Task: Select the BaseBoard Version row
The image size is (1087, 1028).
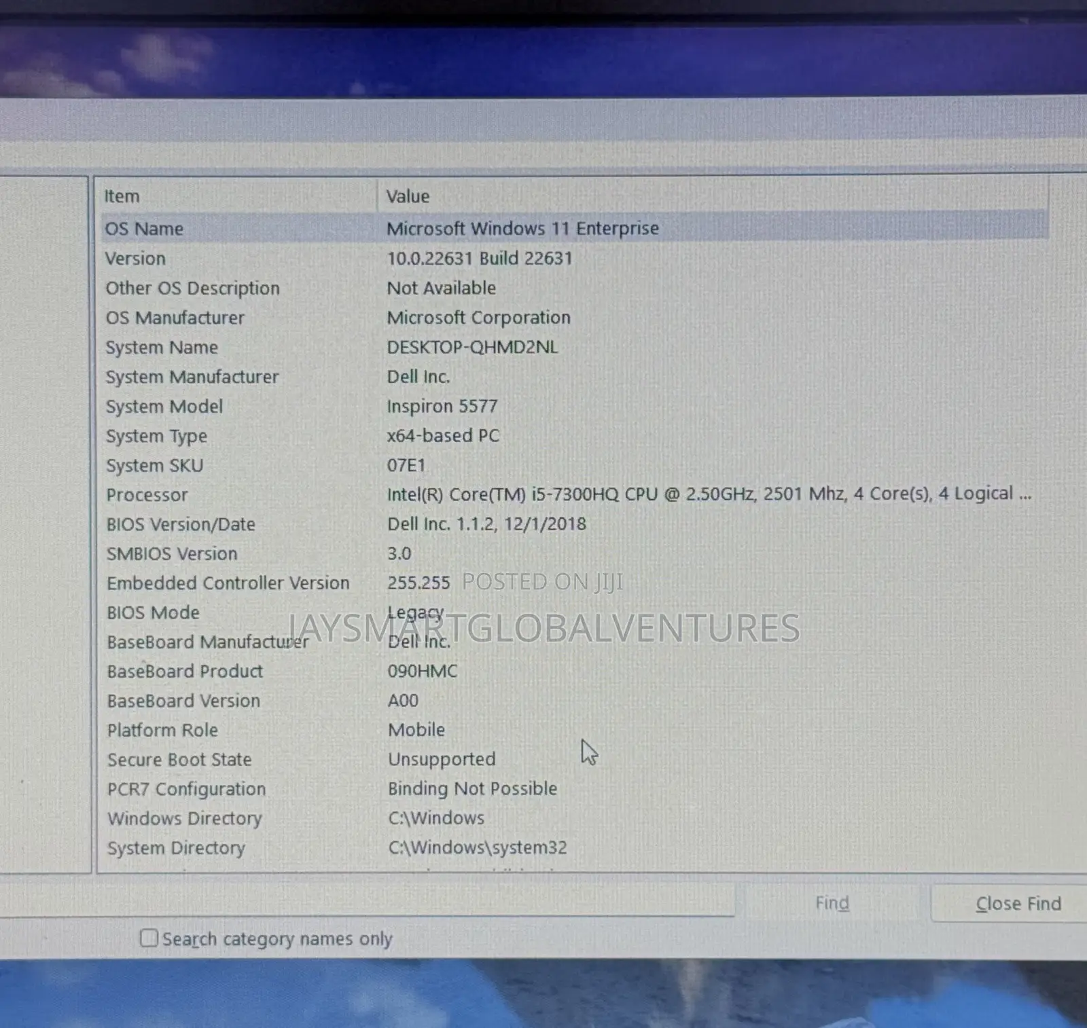Action: click(575, 701)
